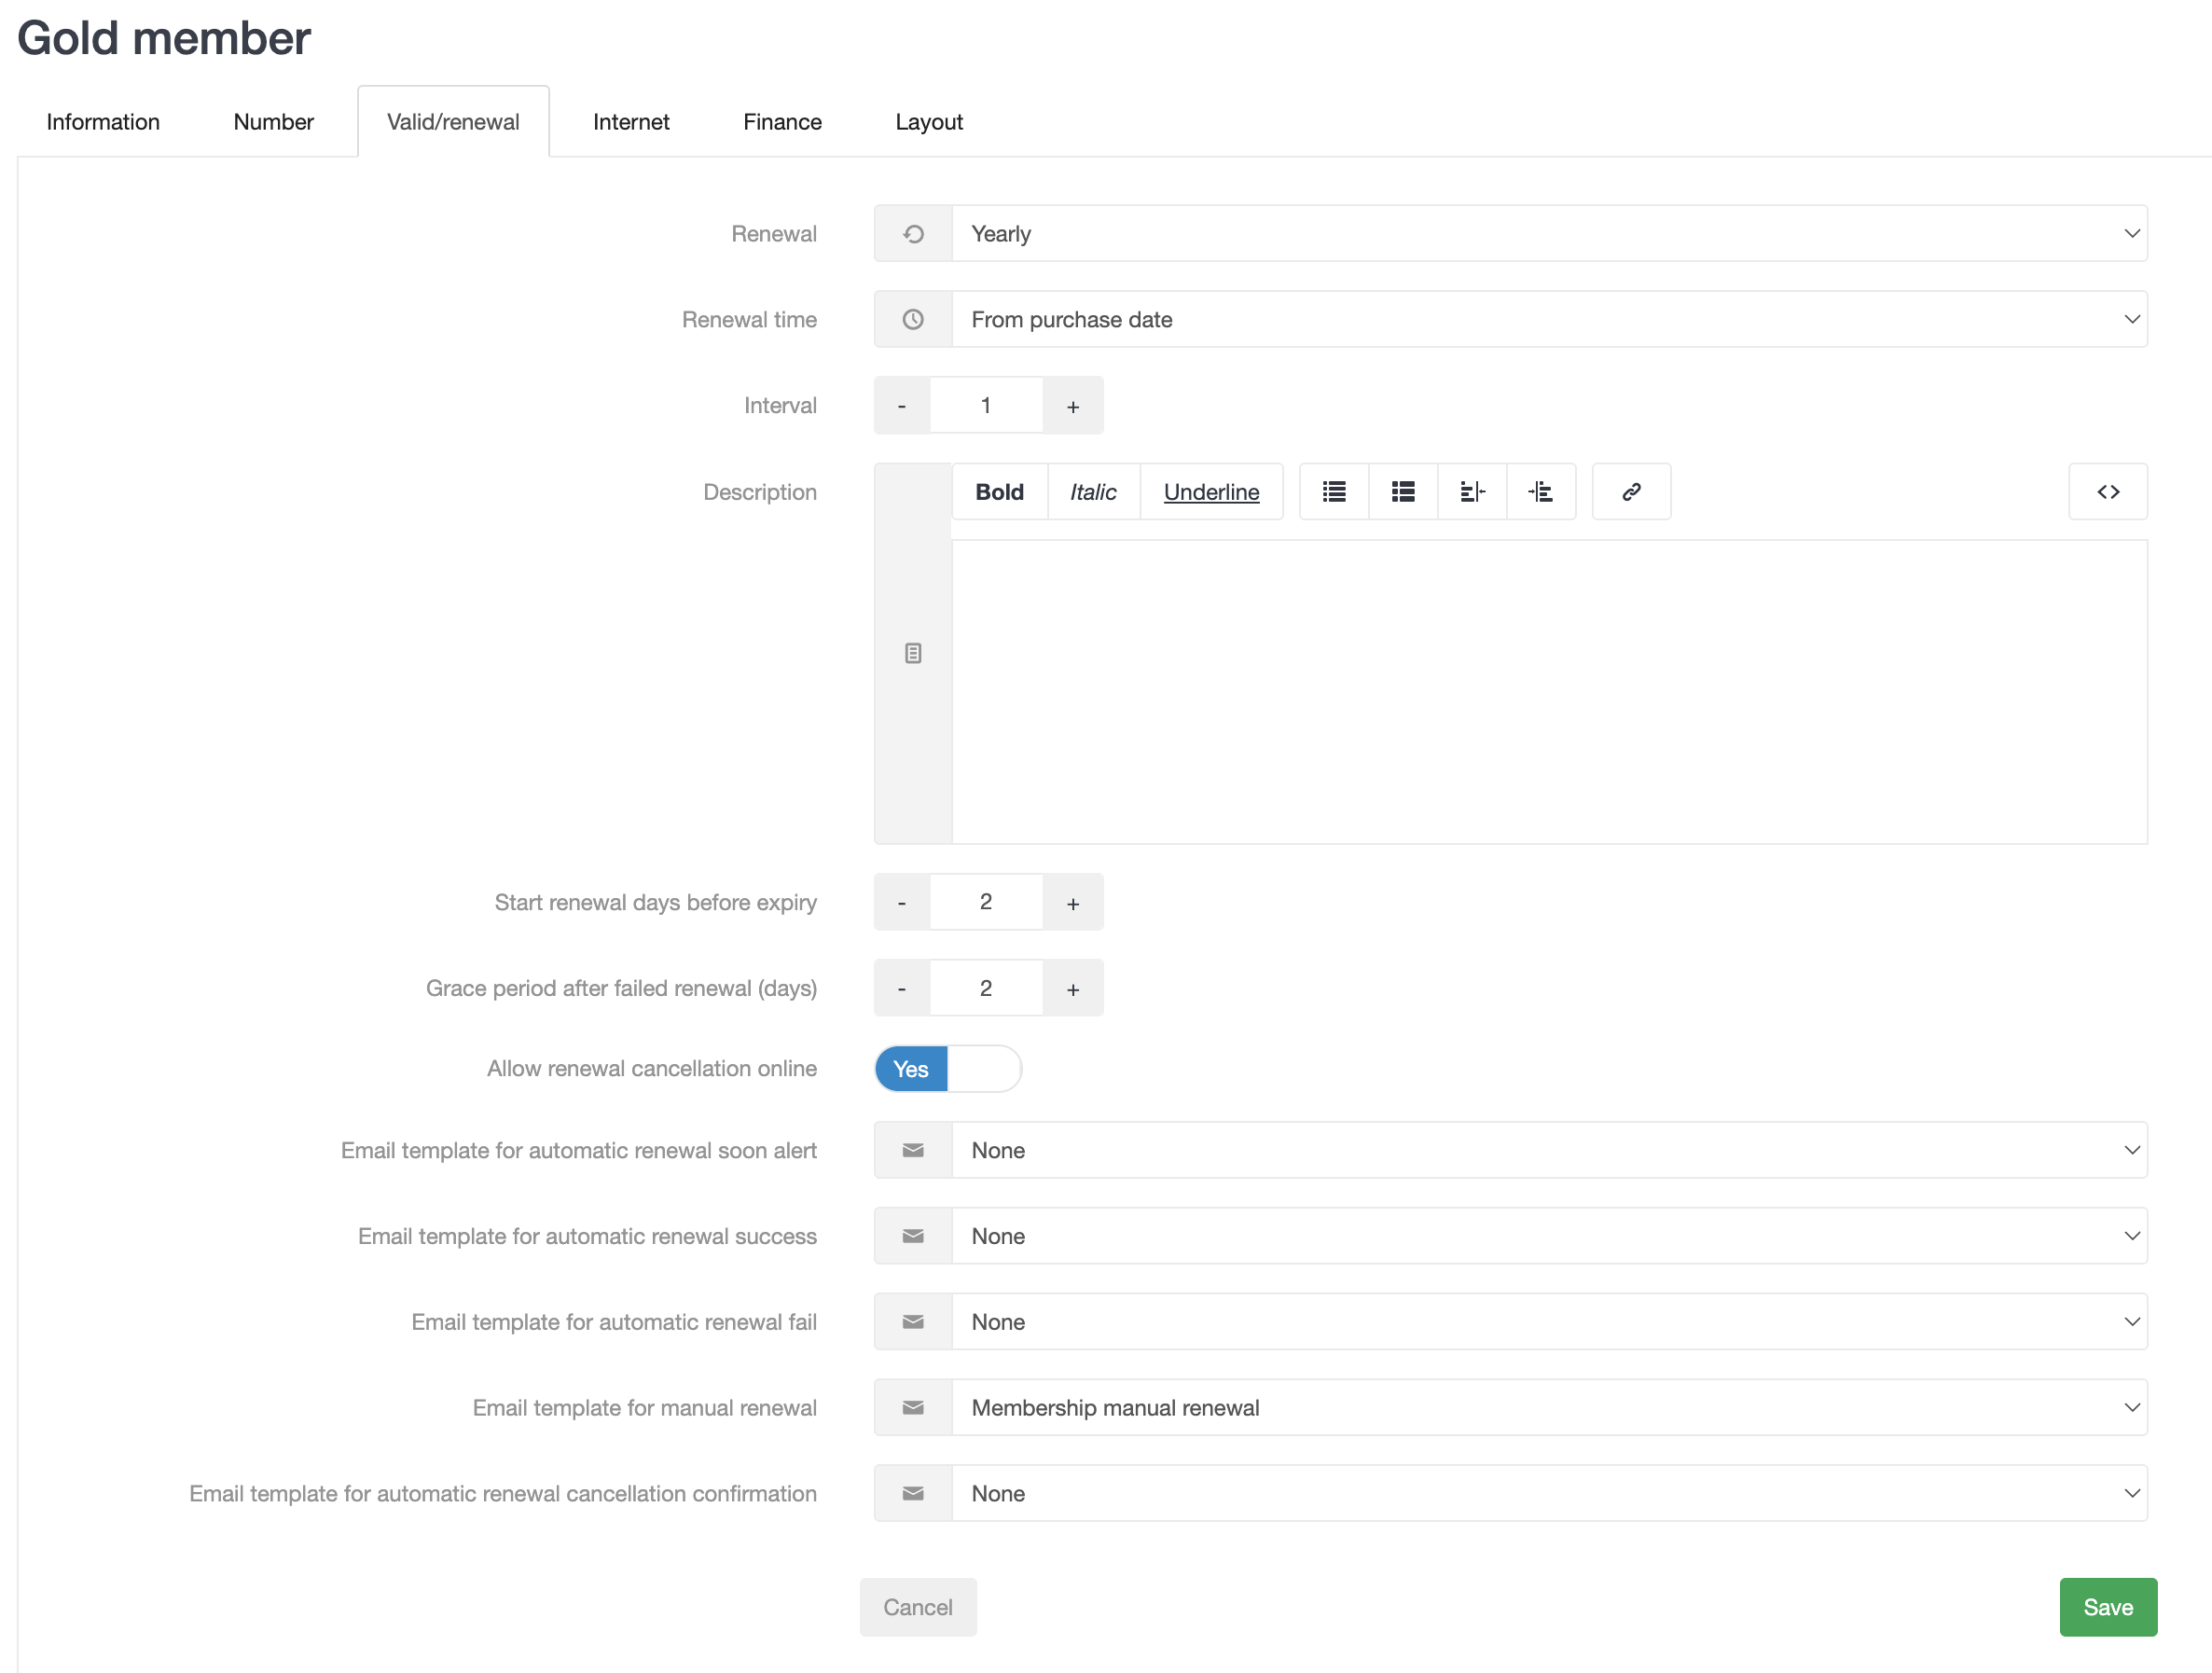
Task: Click the Renewal time clock icon
Action: tap(912, 319)
